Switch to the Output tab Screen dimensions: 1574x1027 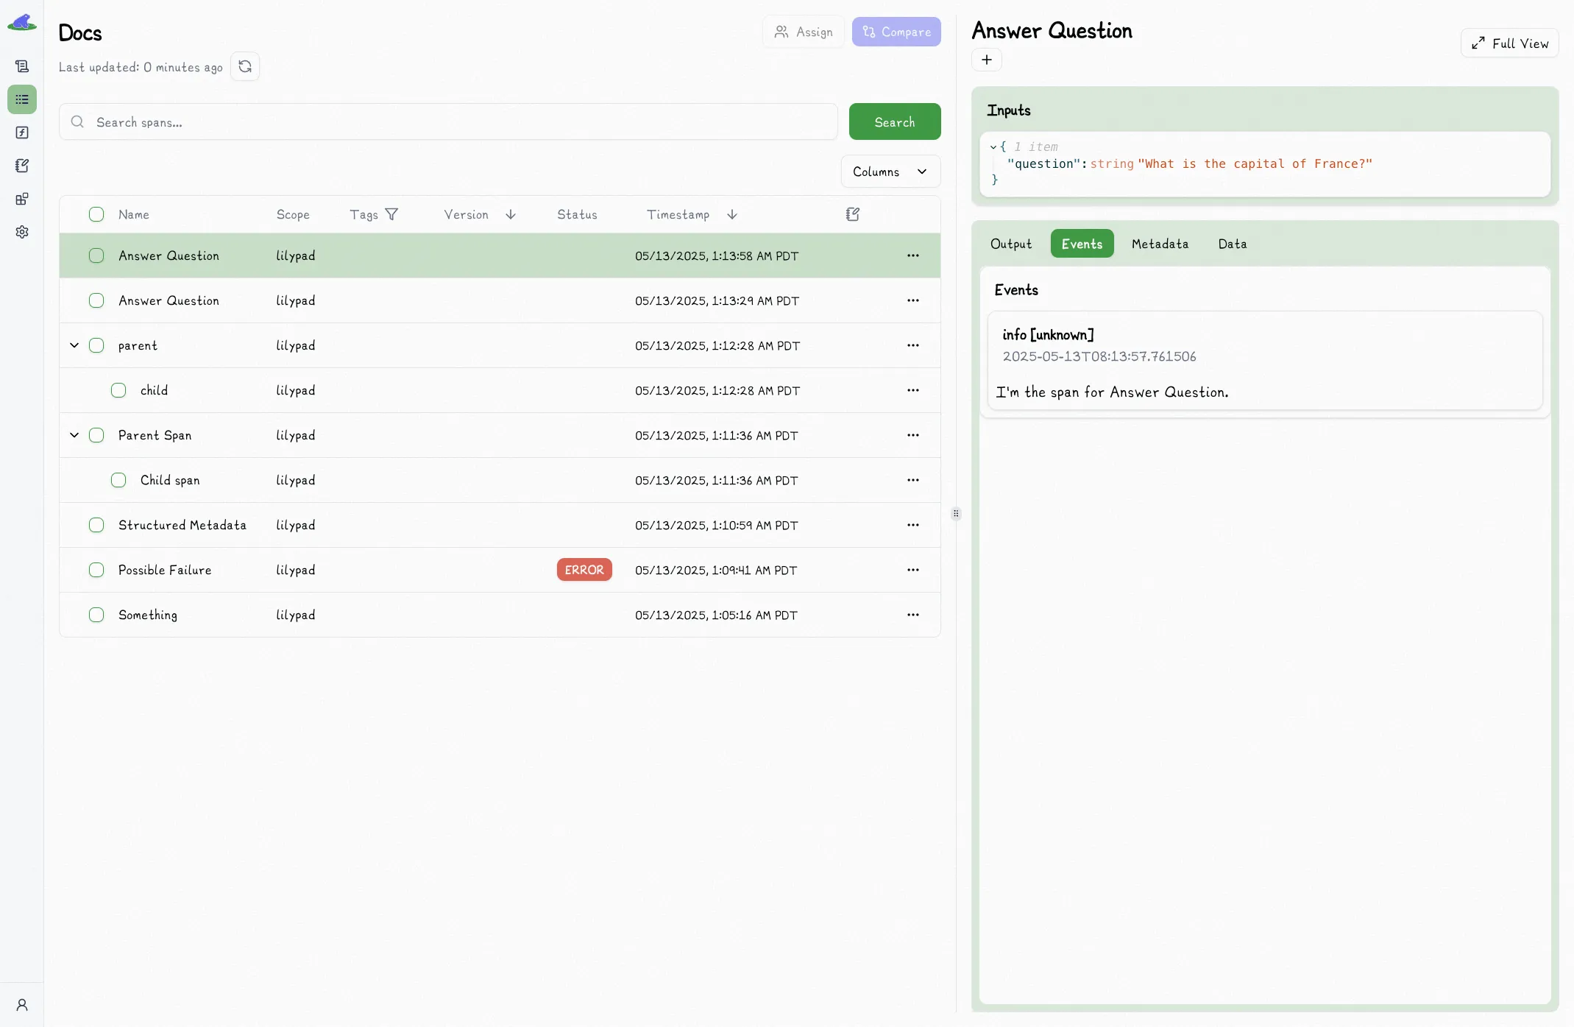pyautogui.click(x=1010, y=244)
